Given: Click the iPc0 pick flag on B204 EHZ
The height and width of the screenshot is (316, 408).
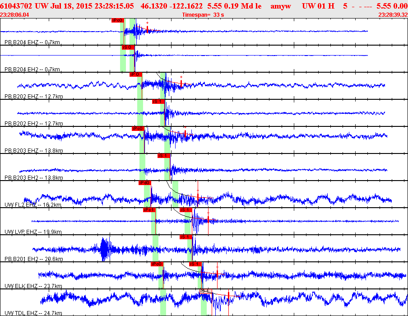Looking at the screenshot, I should coord(117,20).
